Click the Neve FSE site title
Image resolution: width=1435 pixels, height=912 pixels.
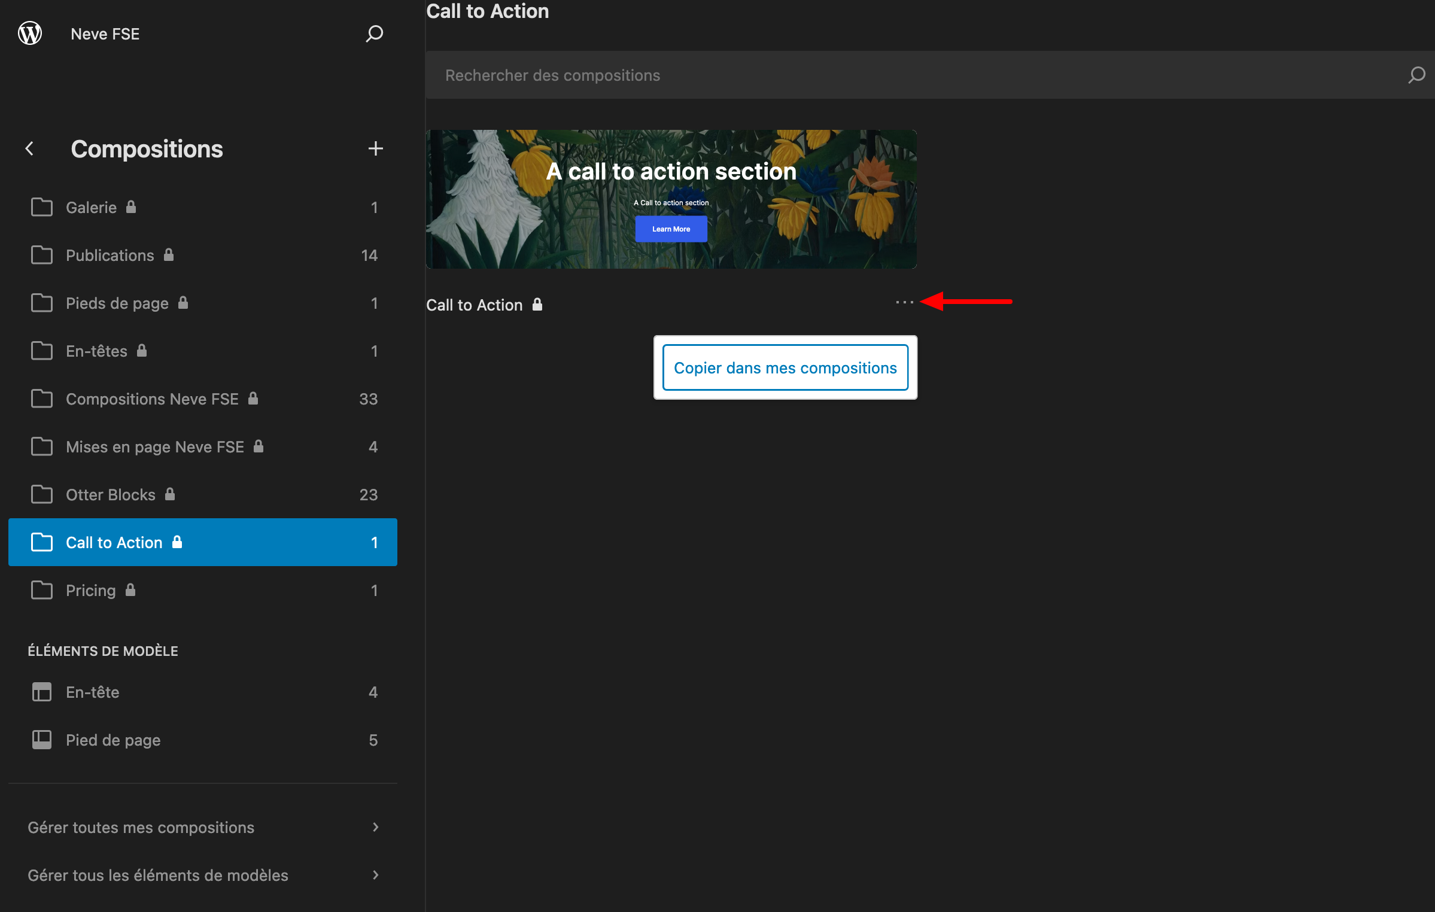[x=105, y=34]
